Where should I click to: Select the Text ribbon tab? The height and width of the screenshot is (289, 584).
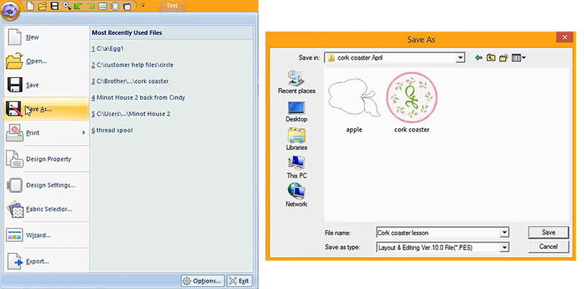point(172,6)
